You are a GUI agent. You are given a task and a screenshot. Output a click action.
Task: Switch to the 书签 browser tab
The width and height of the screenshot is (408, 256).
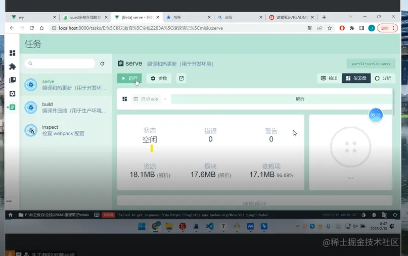pos(189,17)
